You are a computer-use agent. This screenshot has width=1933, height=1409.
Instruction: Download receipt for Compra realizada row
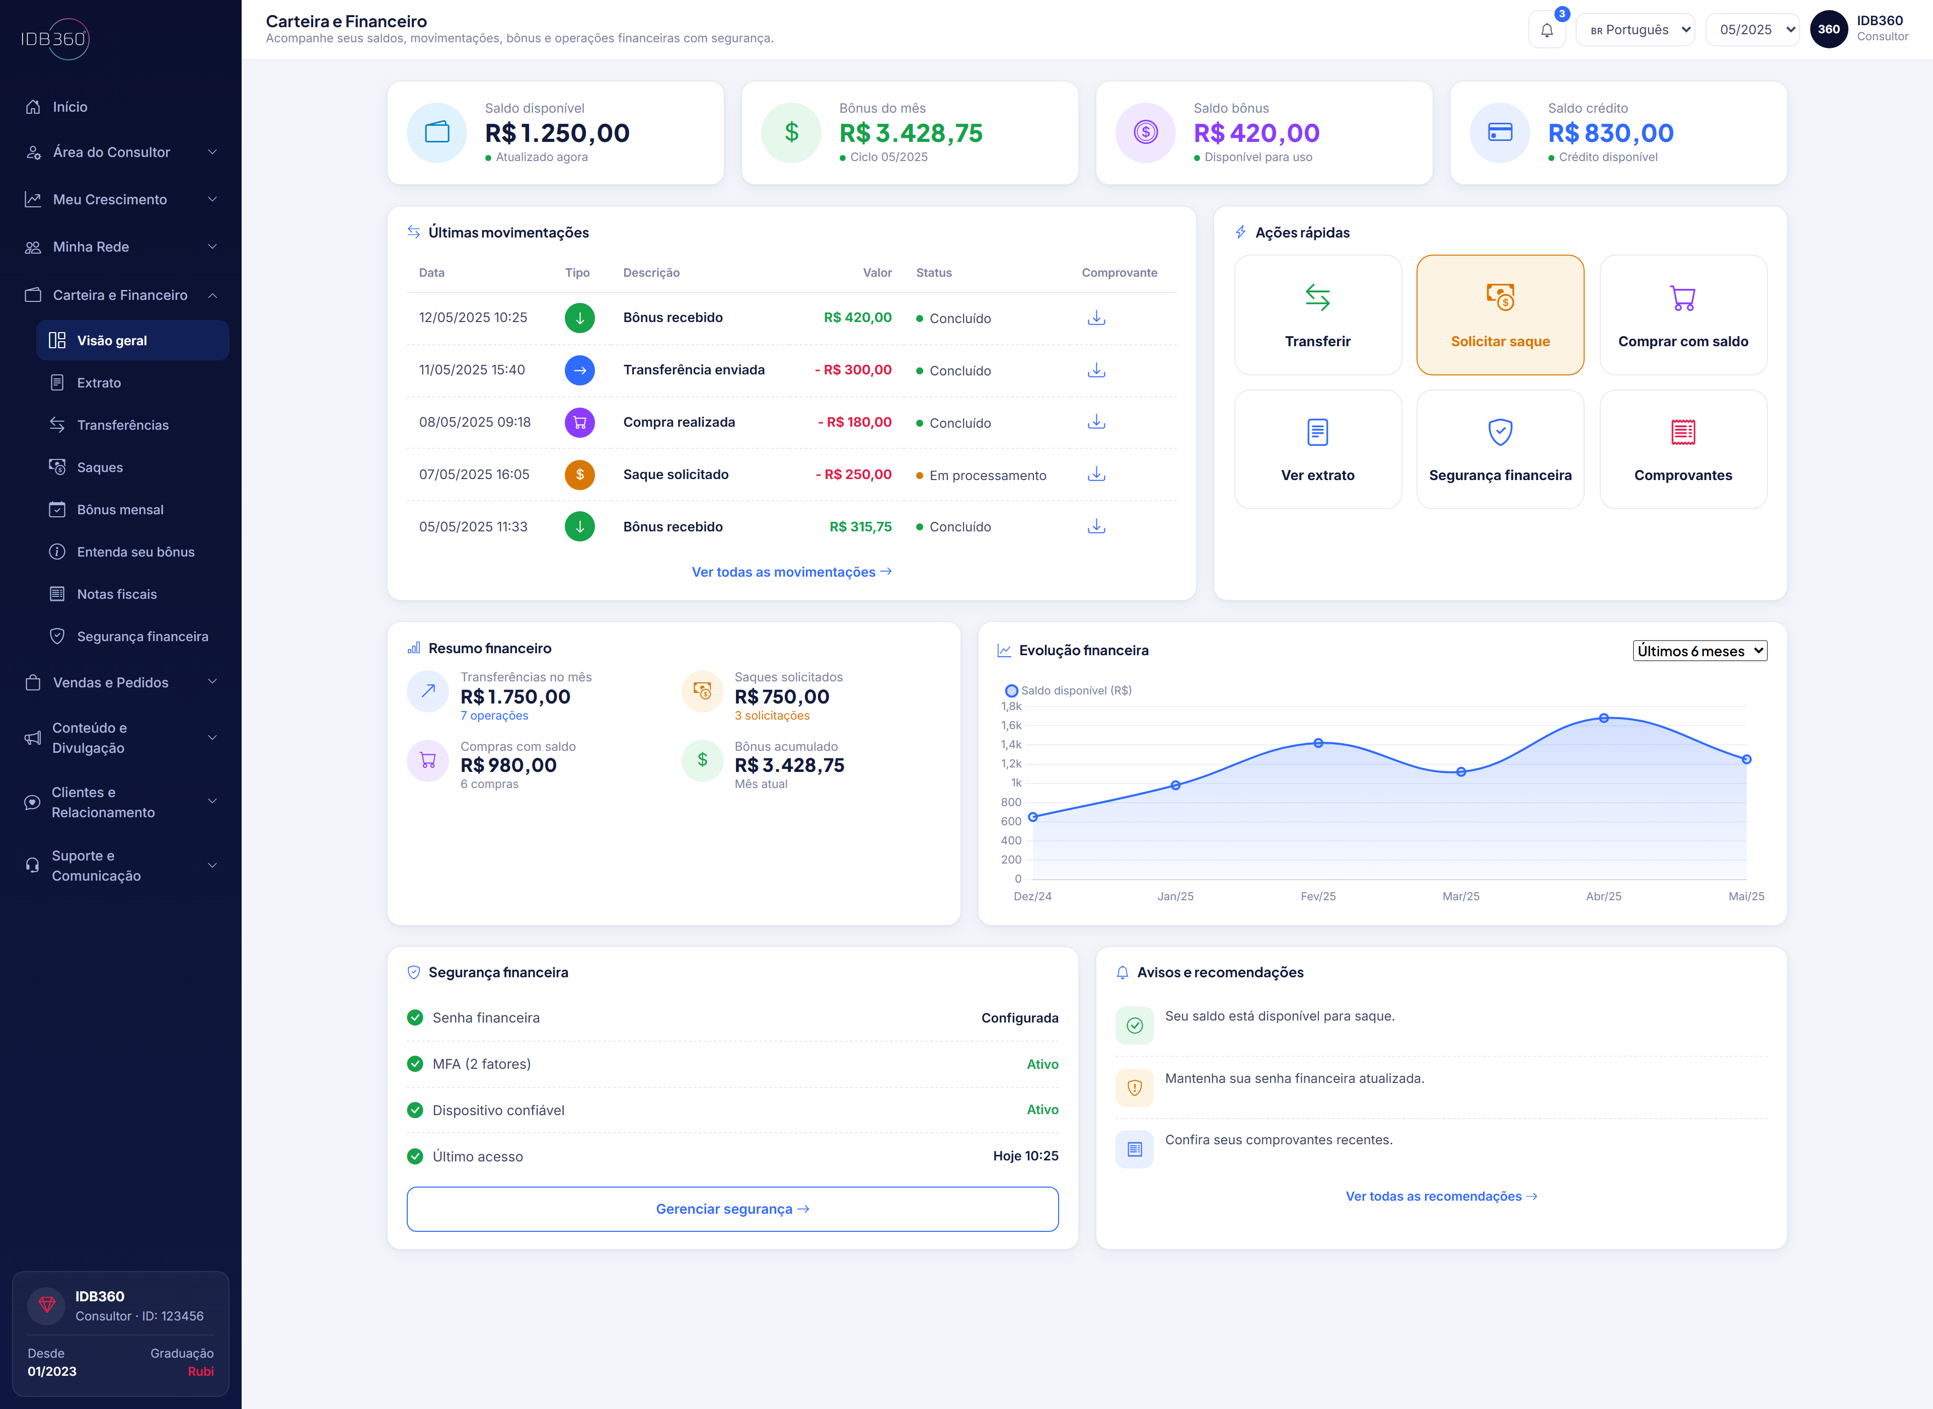pos(1096,422)
